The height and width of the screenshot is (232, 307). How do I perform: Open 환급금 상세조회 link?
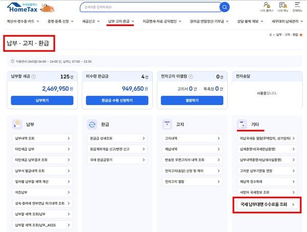pyautogui.click(x=117, y=138)
